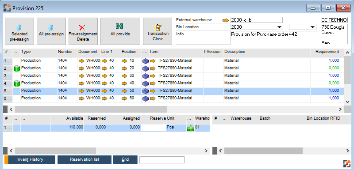Click the item cube icon in row 4
The width and height of the screenshot is (354, 170).
click(146, 83)
